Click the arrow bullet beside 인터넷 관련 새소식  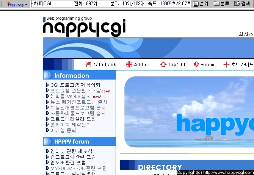point(47,151)
